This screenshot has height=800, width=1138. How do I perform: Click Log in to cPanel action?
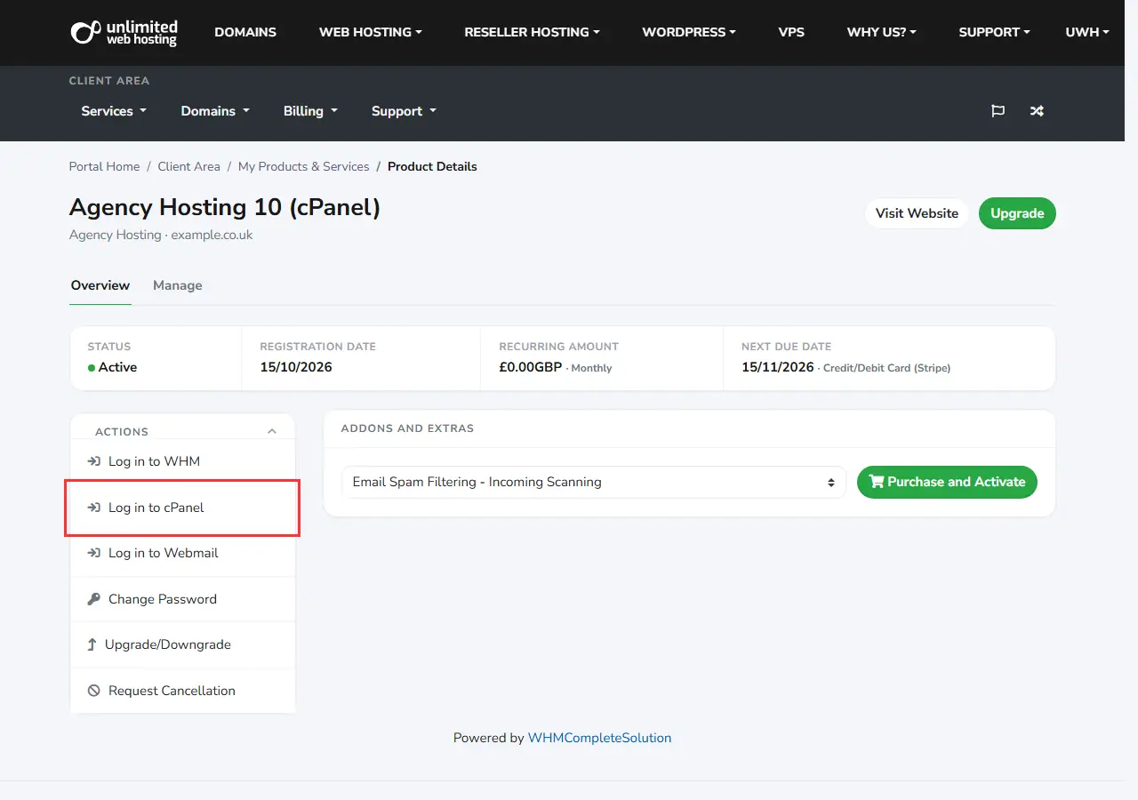pos(182,508)
